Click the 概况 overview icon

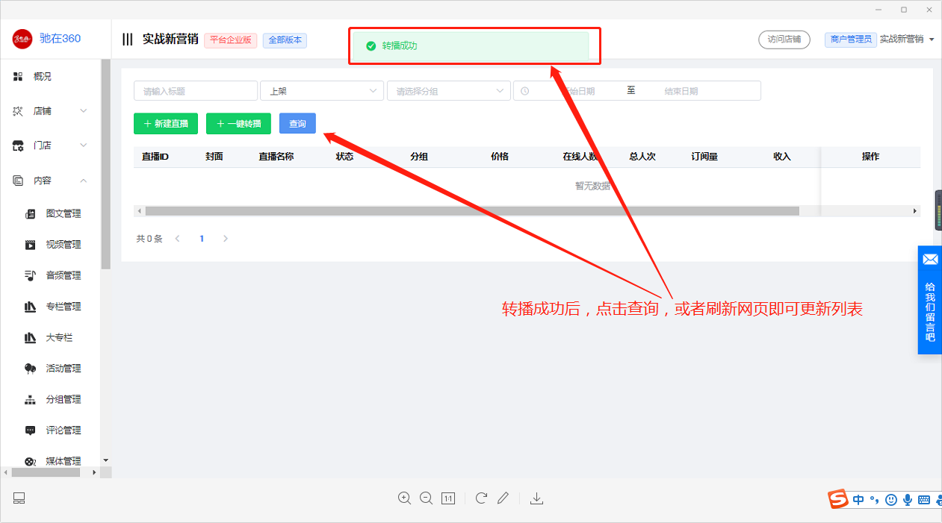click(x=18, y=76)
